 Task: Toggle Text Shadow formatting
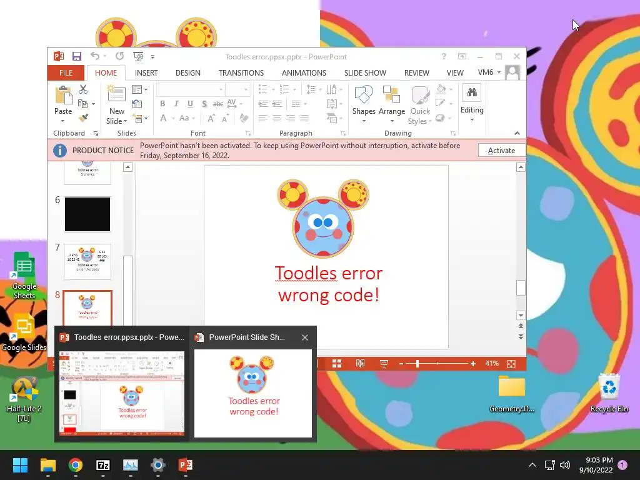(x=204, y=104)
